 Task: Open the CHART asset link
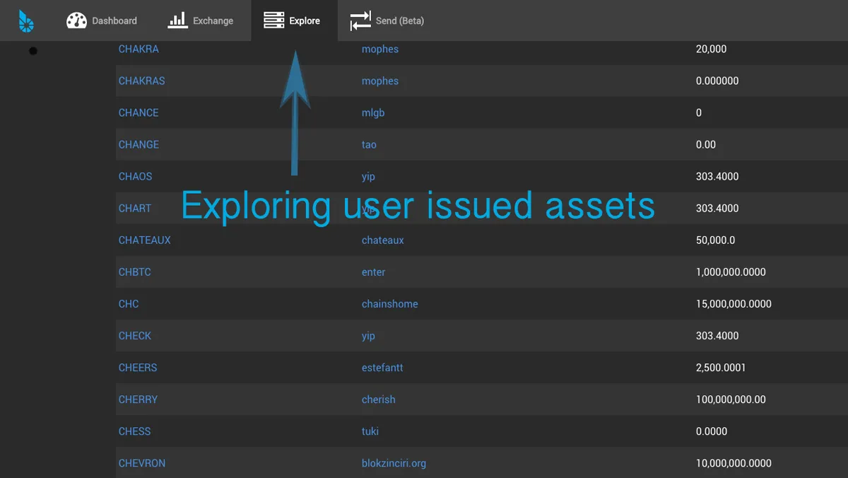tap(135, 208)
